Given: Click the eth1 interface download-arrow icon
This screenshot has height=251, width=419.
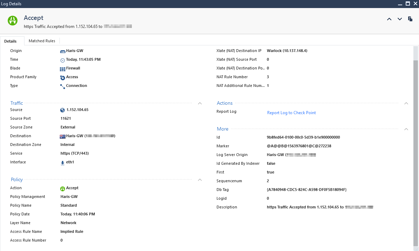Looking at the screenshot, I should 63,163.
